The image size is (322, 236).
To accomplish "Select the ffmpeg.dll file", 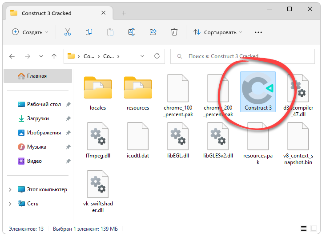I will 98,141.
